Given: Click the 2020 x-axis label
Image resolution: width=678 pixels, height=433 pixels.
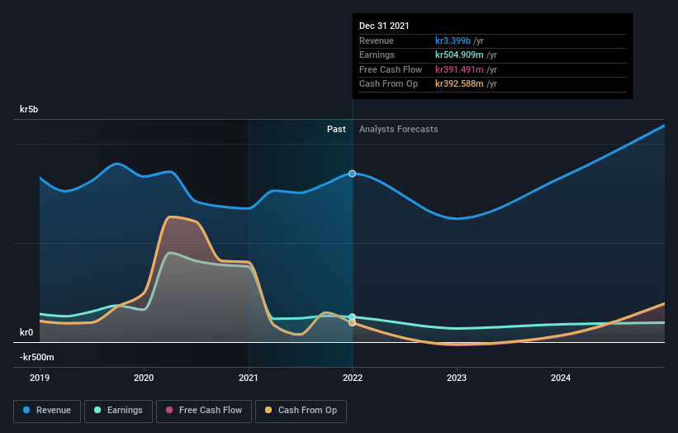Looking at the screenshot, I should click(x=144, y=378).
